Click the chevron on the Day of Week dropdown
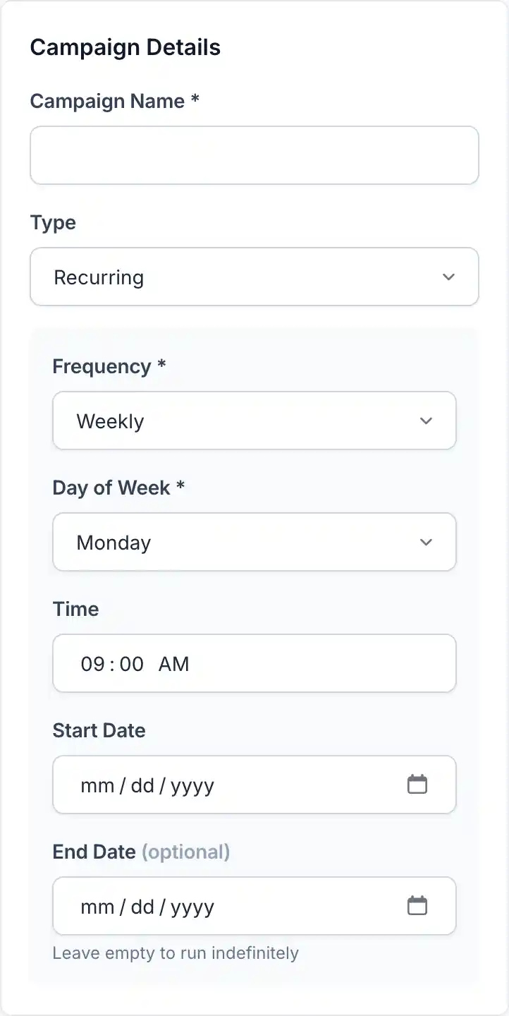This screenshot has width=509, height=1016. click(426, 542)
